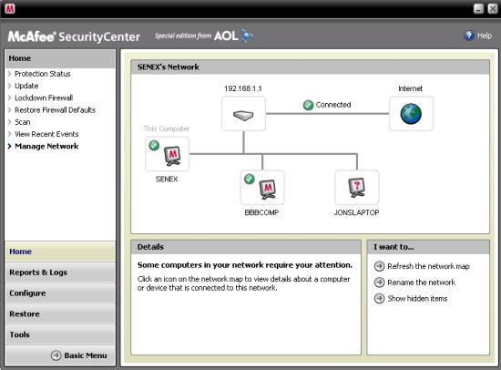Open Protection Status
The height and width of the screenshot is (370, 501).
pyautogui.click(x=43, y=74)
